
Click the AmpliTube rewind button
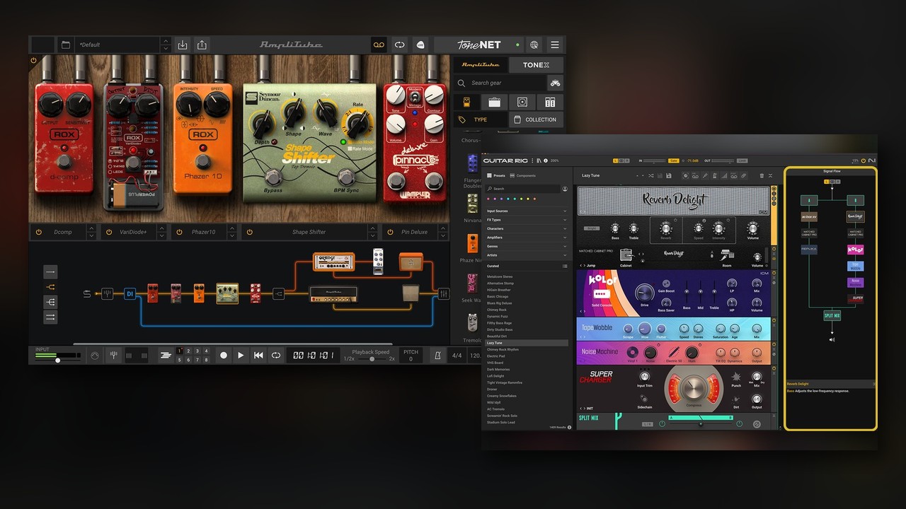coord(258,356)
